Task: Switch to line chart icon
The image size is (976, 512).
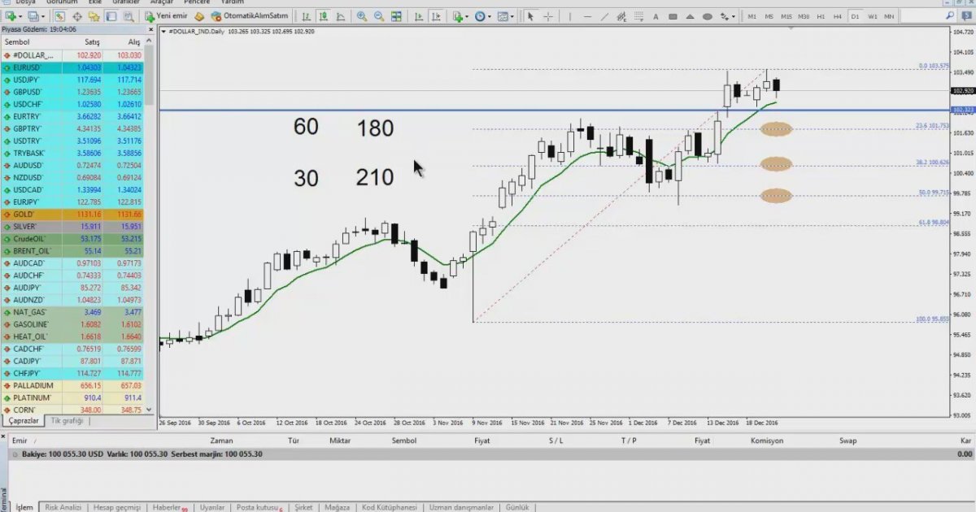Action: click(342, 16)
